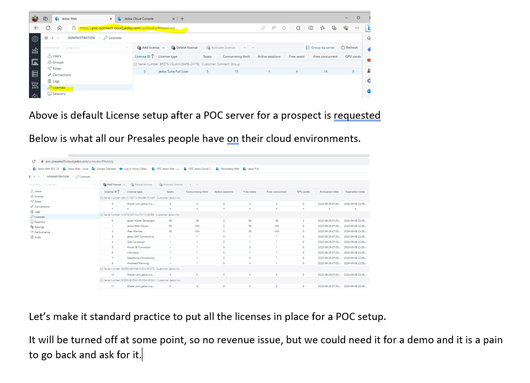The height and width of the screenshot is (383, 530).
Task: Open a new browser tab with plus button
Action: [182, 18]
